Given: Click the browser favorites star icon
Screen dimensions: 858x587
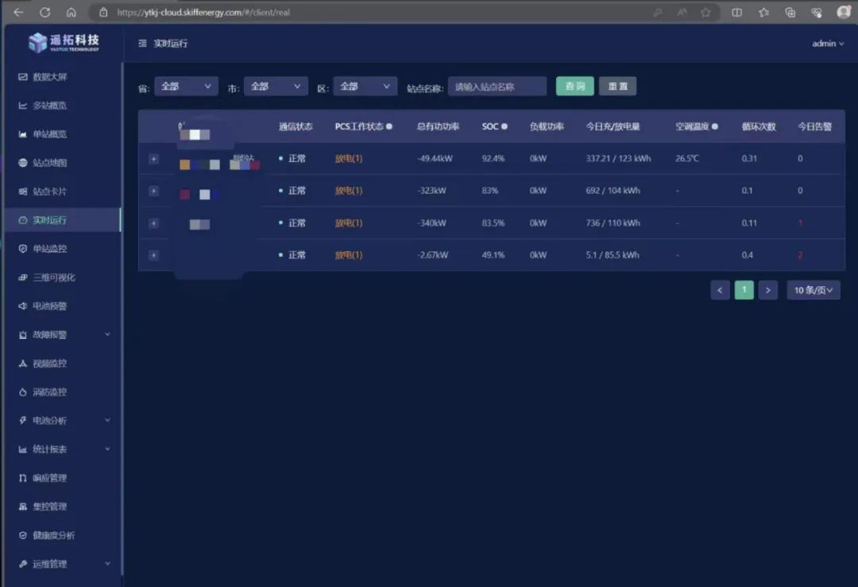Looking at the screenshot, I should tap(705, 12).
